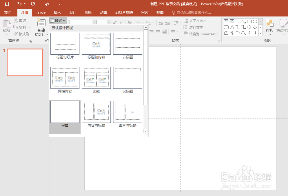This screenshot has width=288, height=196.
Task: Choose the 两栏内容 layout
Action: point(65,78)
